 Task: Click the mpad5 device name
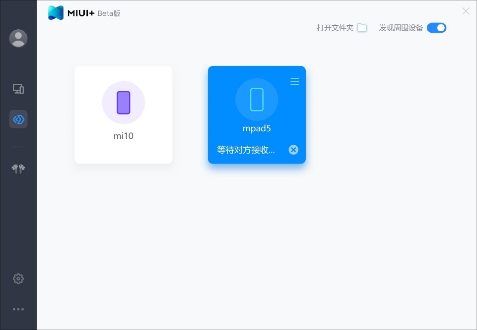[x=257, y=128]
